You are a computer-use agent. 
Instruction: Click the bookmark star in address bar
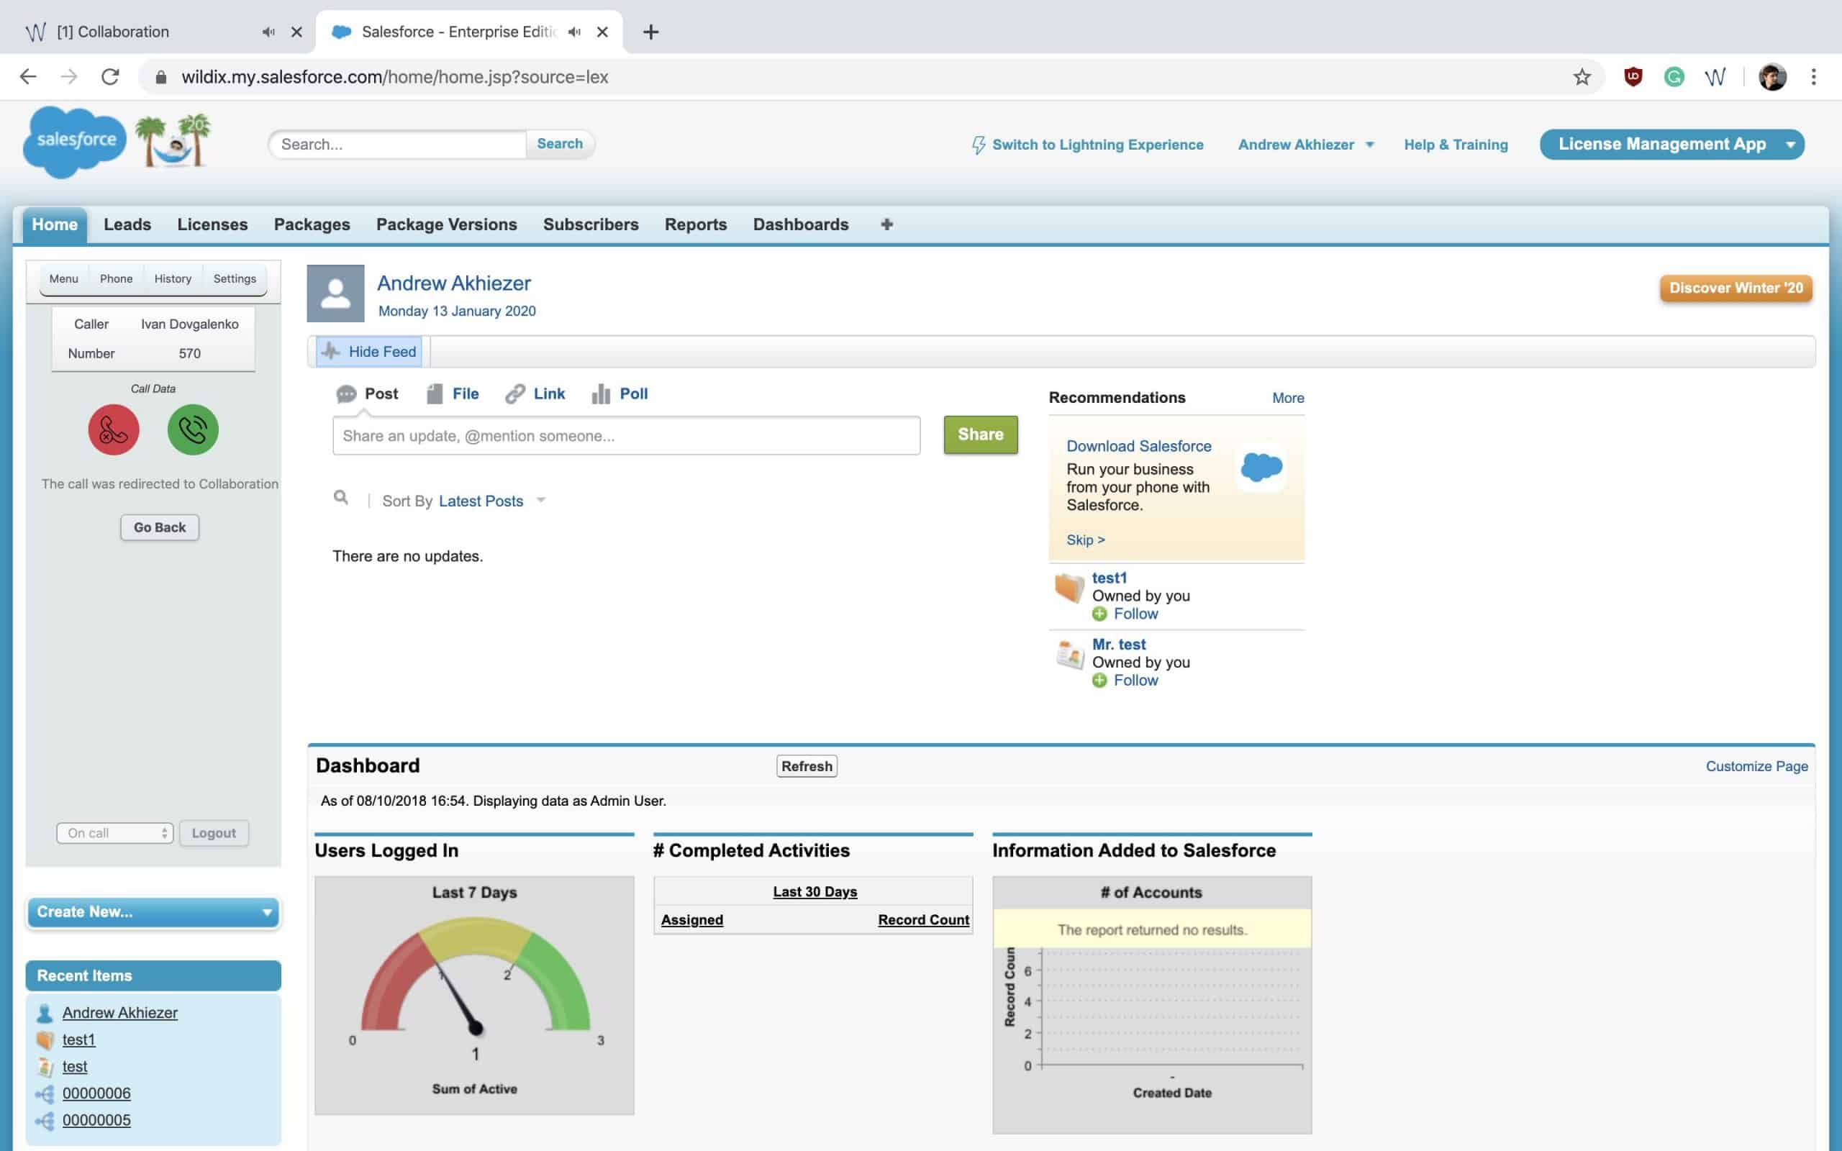1582,77
